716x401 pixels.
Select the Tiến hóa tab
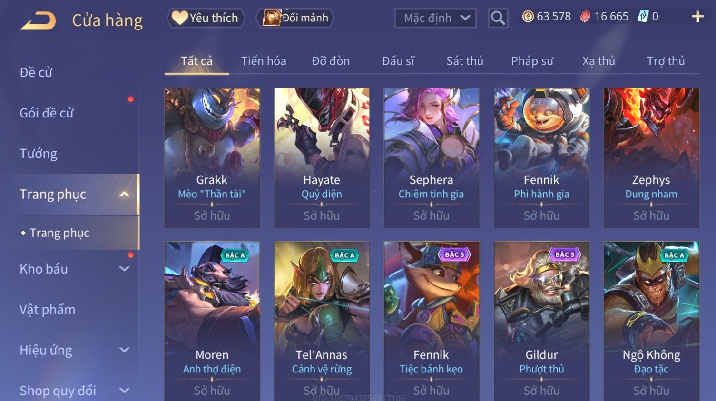(264, 61)
